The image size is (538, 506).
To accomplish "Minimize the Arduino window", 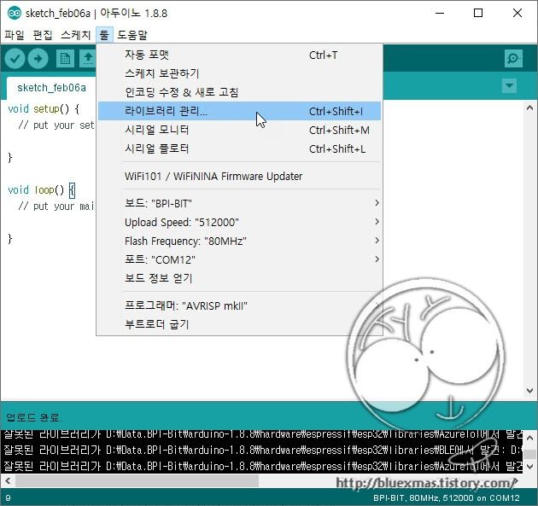I will click(440, 13).
